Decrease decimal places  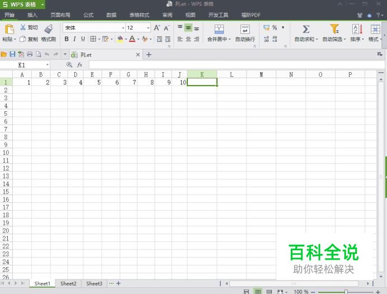(275, 39)
